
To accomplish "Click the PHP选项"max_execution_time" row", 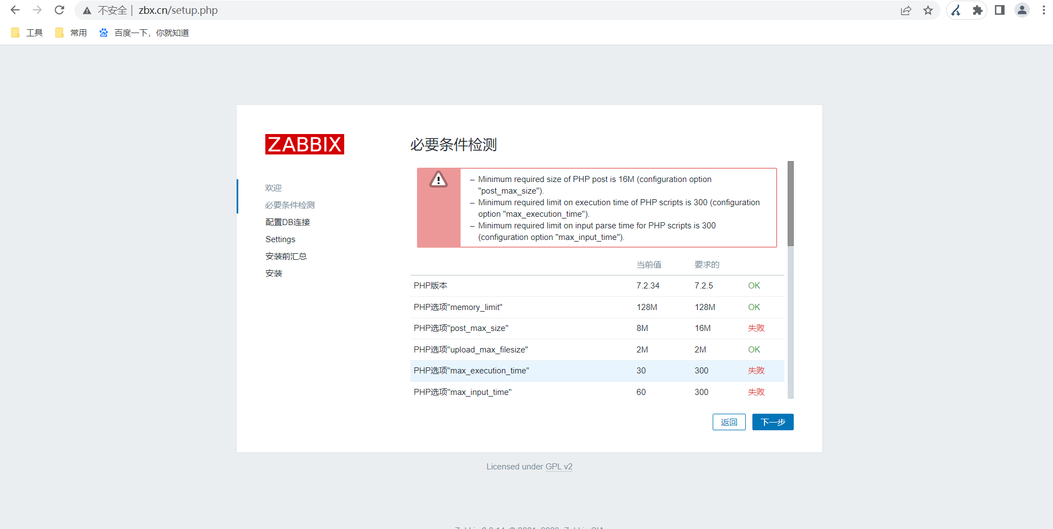I will (597, 371).
